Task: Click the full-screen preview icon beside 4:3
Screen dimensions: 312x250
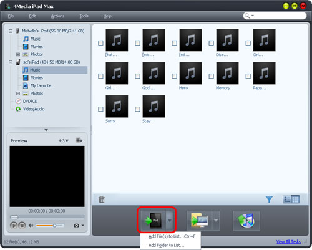Action: [x=79, y=140]
